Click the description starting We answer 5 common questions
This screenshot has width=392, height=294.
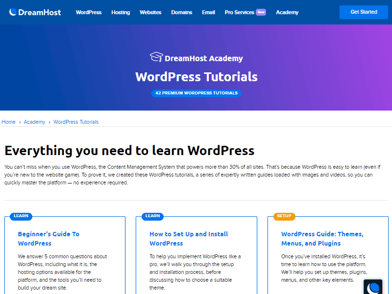tap(62, 272)
